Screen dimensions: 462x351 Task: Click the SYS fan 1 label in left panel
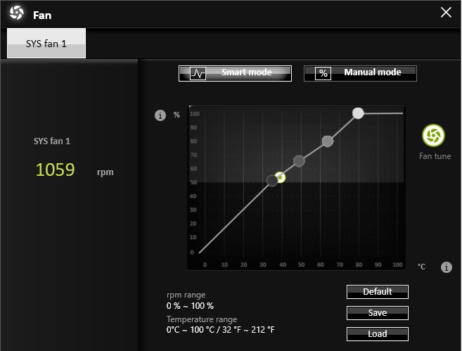coord(52,141)
